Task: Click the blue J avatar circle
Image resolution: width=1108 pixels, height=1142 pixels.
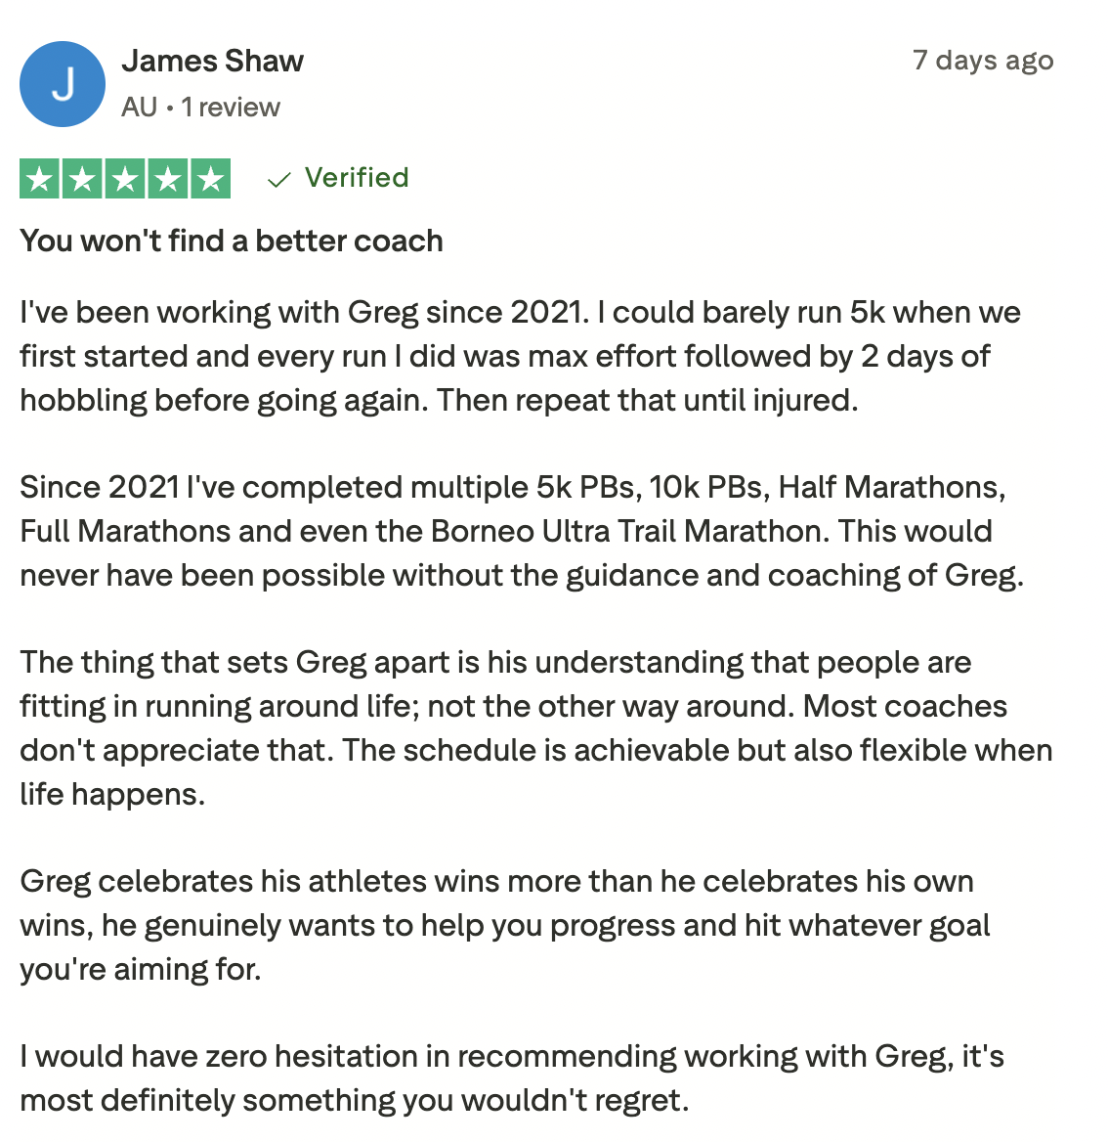Action: (x=63, y=84)
